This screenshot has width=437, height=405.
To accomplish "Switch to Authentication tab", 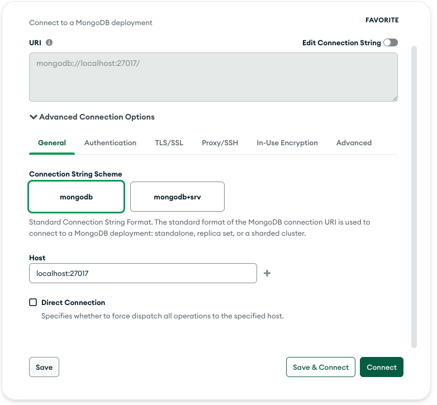I will (x=110, y=143).
